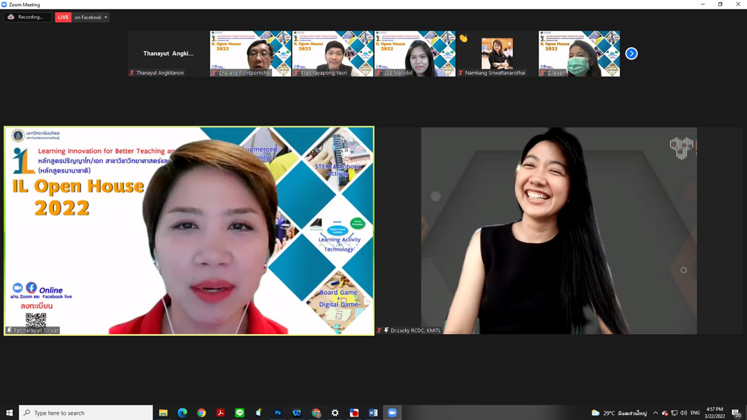Select the Namkang Sriwattanarothai video tile
This screenshot has height=420, width=747.
click(497, 54)
